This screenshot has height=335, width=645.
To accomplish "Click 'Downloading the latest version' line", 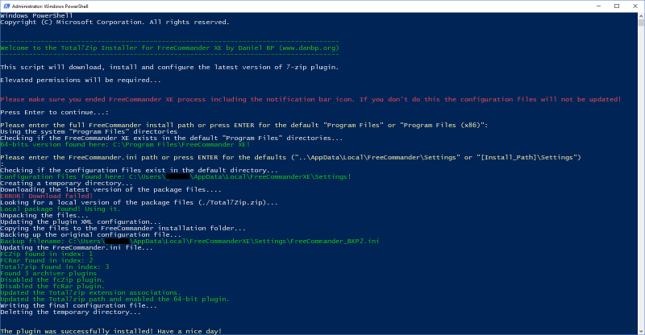I will (x=110, y=189).
